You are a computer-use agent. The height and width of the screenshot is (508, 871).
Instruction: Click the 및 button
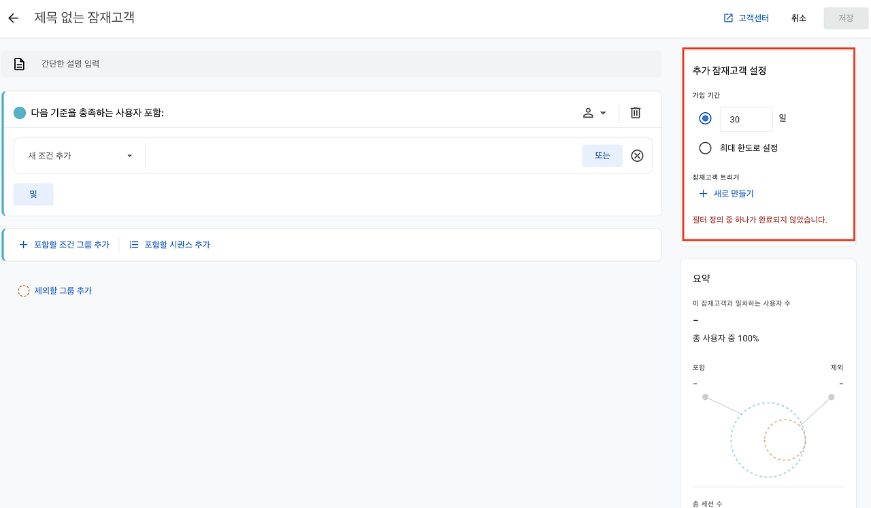point(33,194)
